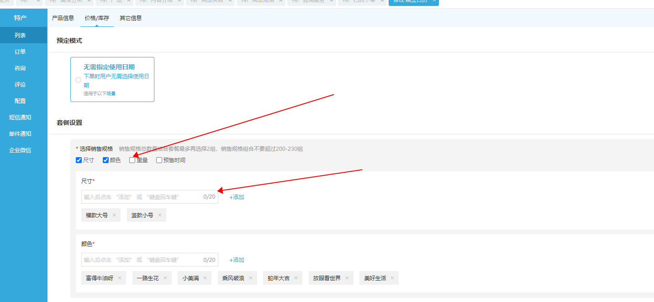Focus the 尺寸 value input field
The image size is (654, 302).
pos(142,197)
